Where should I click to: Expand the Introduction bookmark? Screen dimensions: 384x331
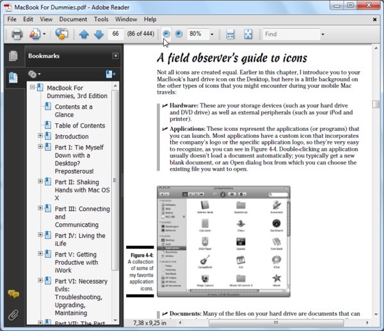pyautogui.click(x=40, y=135)
